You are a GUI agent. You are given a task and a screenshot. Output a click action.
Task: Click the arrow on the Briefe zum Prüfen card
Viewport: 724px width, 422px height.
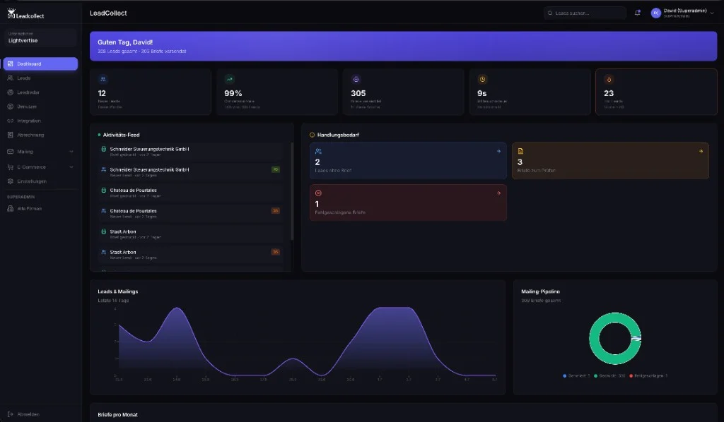click(701, 151)
